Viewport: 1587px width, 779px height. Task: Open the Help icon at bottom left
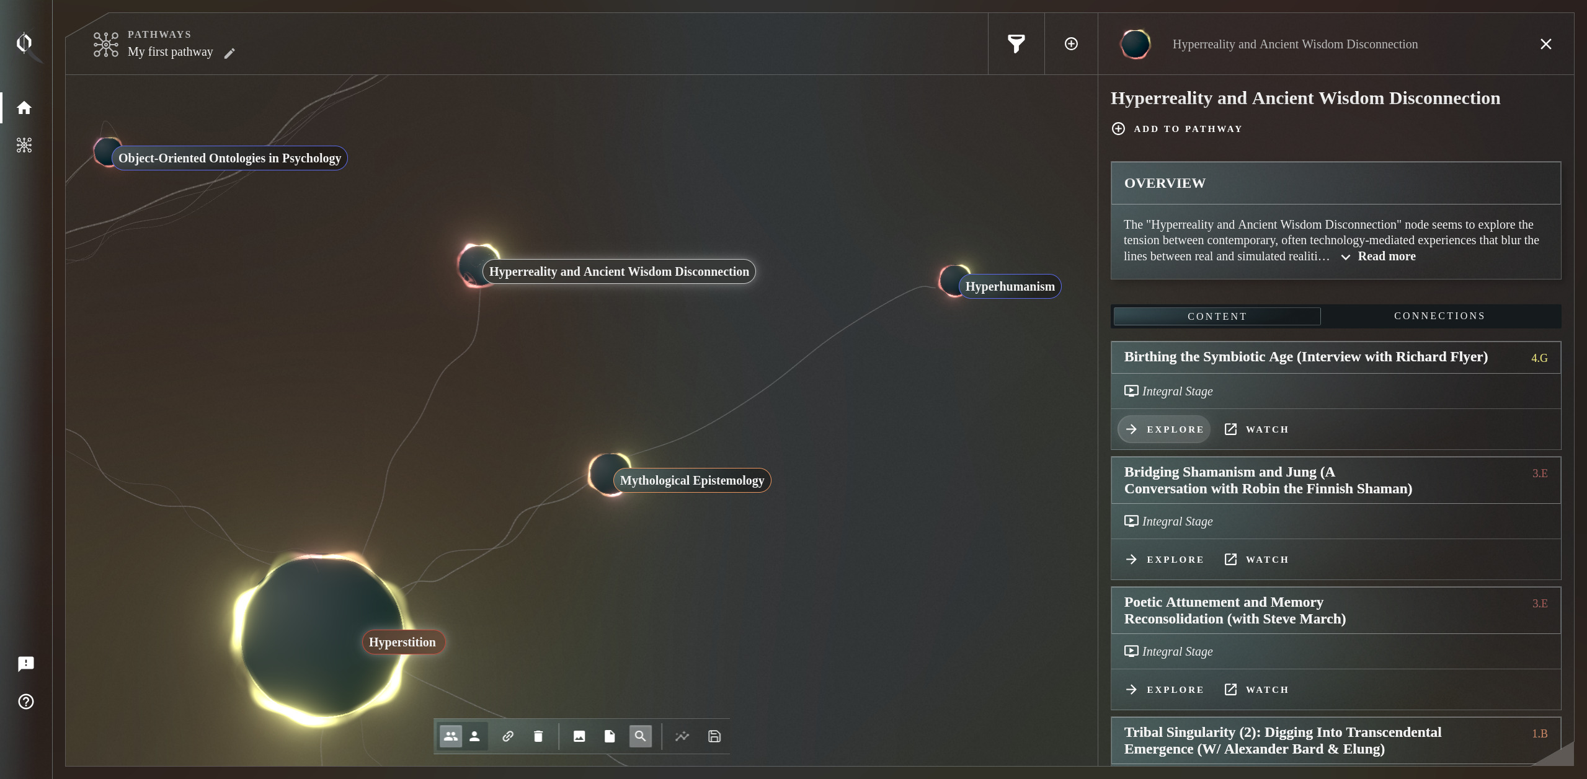pyautogui.click(x=25, y=701)
